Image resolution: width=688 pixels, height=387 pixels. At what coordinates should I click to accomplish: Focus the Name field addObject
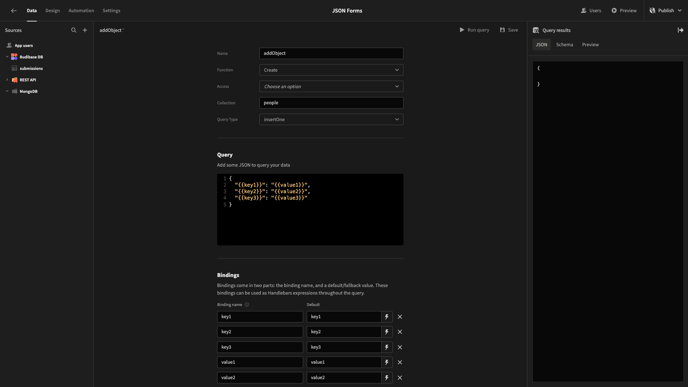331,53
